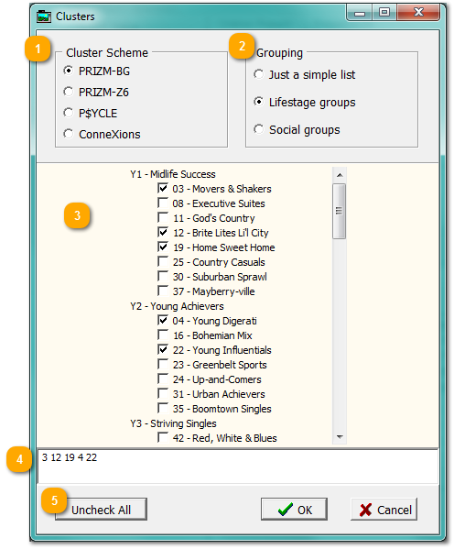Maximize the Clusters window
Screen dimensions: 454x549
[x=384, y=13]
